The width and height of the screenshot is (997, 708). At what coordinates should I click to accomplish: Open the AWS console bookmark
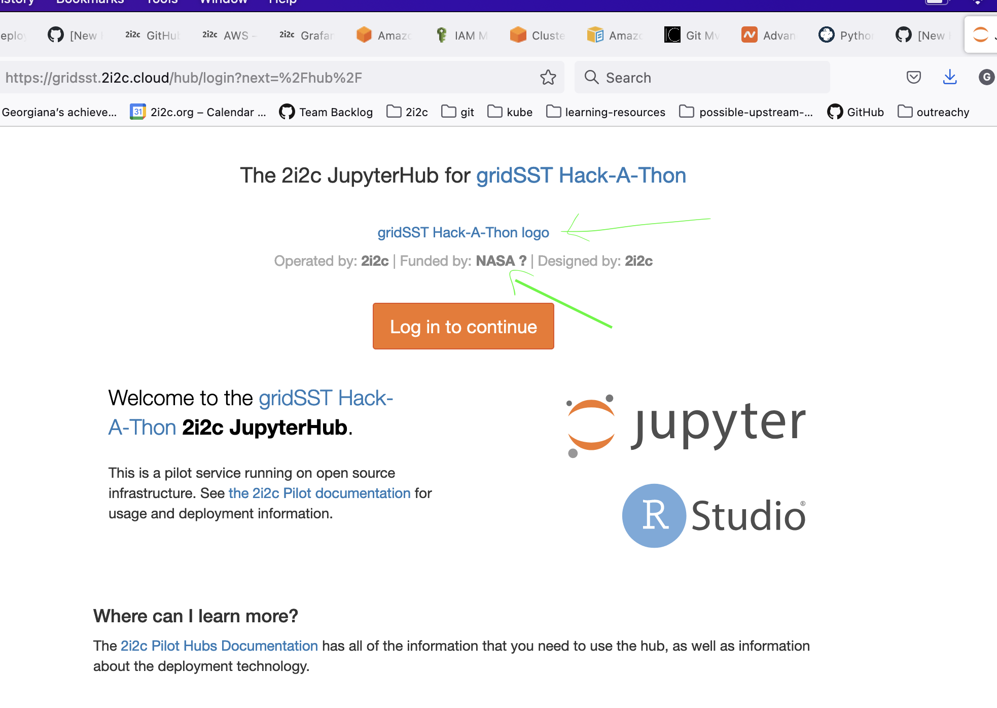[x=227, y=35]
